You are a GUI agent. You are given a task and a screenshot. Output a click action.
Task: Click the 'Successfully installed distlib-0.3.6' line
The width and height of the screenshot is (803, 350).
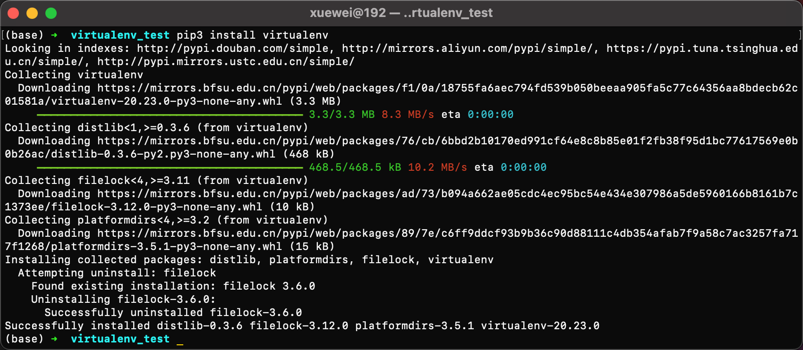[x=302, y=326]
